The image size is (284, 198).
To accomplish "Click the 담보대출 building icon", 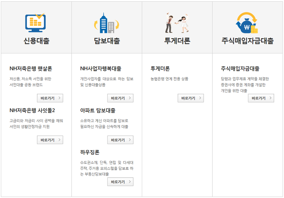I will click(107, 23).
